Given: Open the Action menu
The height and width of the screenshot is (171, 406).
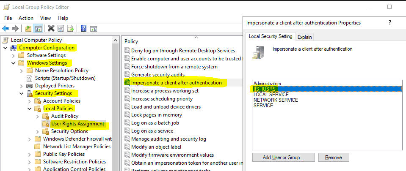Looking at the screenshot, I should pyautogui.click(x=26, y=18).
